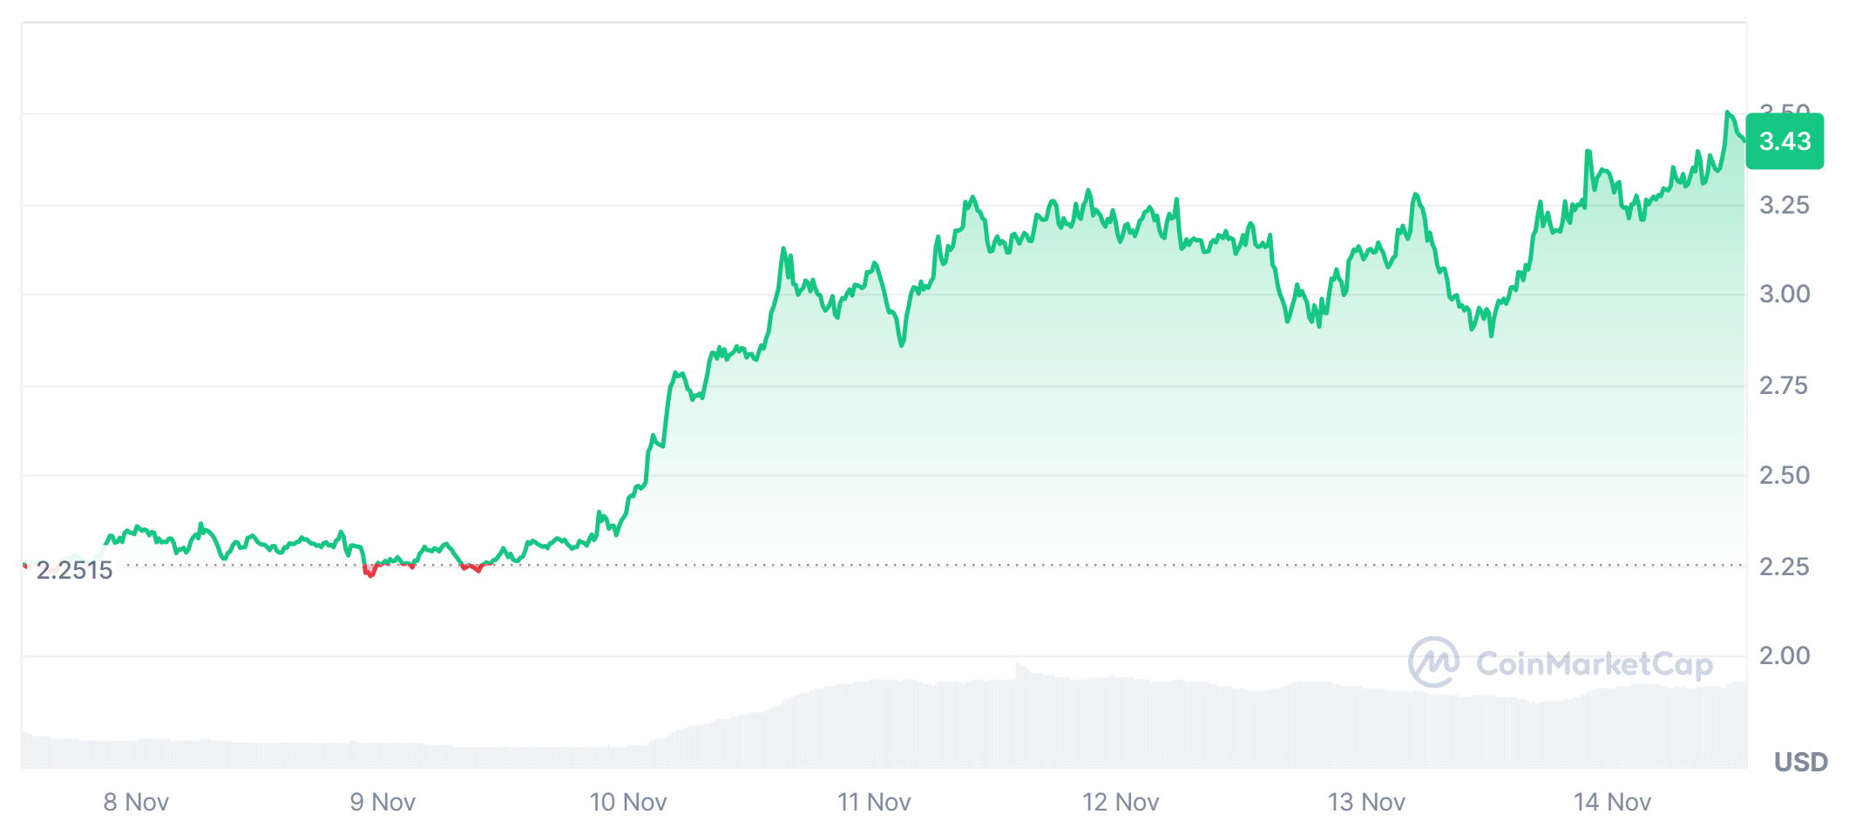Viewport: 1849px width, 821px height.
Task: Click the green 3.43 current price badge
Action: (1785, 141)
